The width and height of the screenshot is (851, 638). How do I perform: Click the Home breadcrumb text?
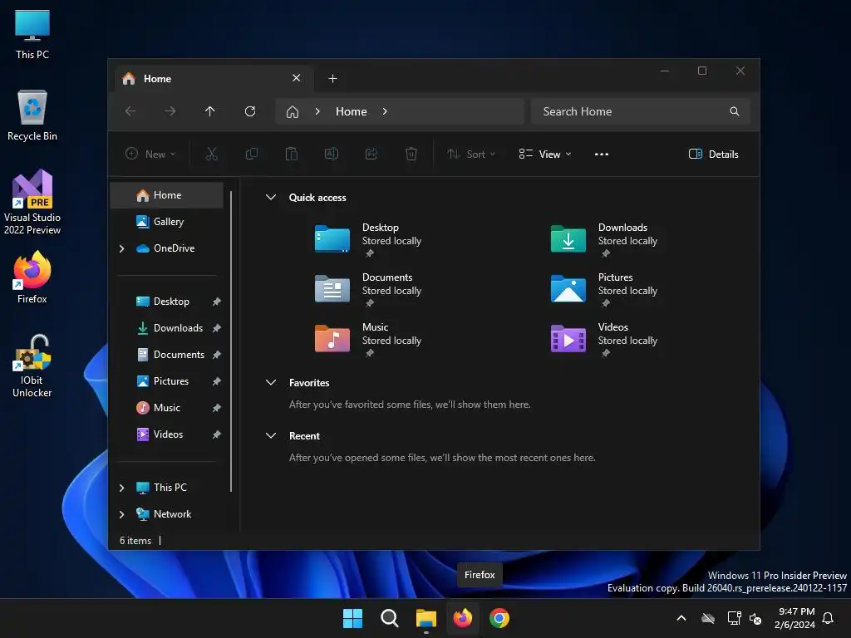click(x=352, y=111)
